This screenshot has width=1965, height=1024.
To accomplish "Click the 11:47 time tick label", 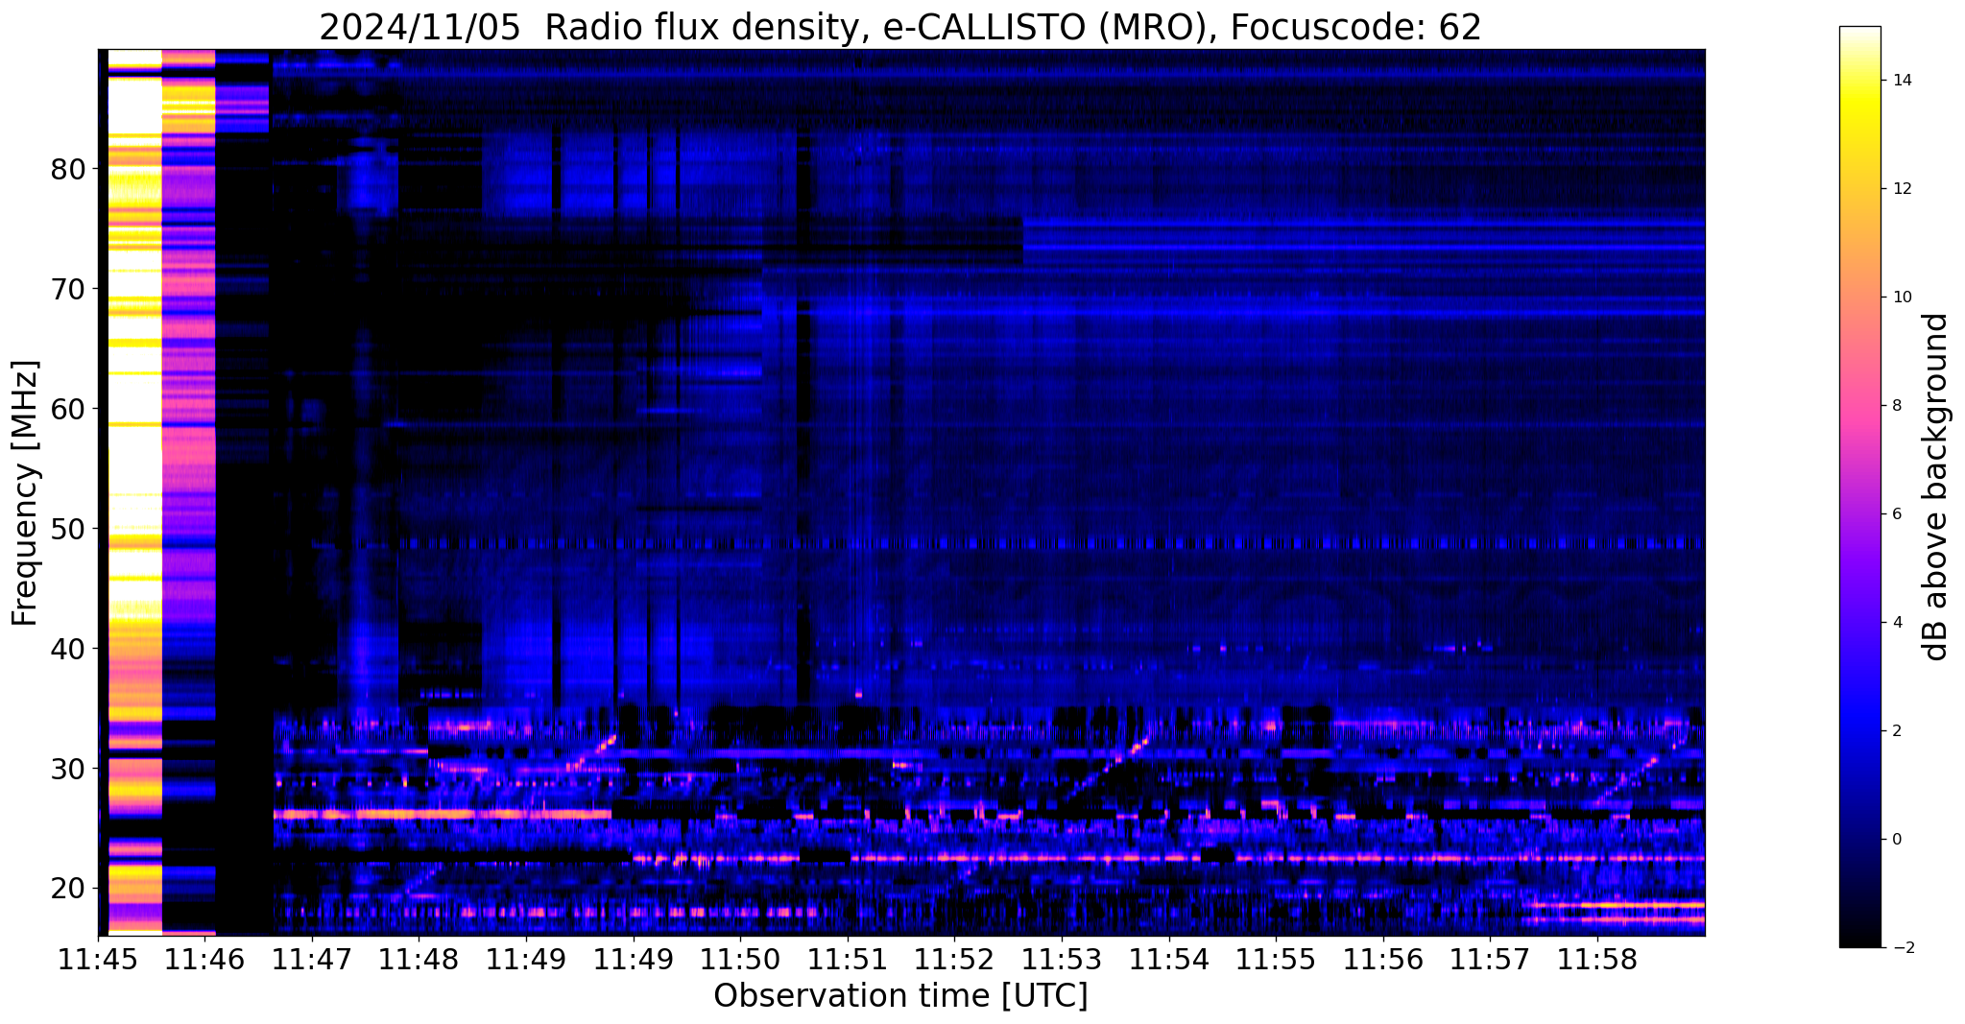I will coord(312,960).
